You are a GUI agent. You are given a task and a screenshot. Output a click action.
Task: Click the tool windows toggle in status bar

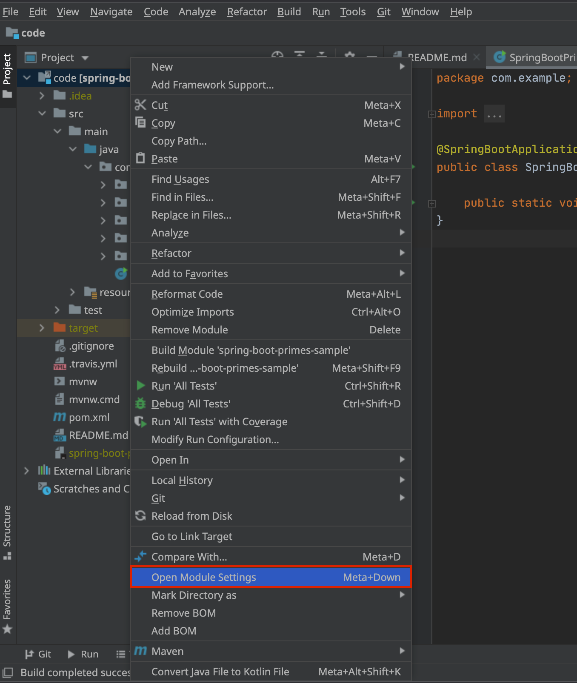point(8,672)
